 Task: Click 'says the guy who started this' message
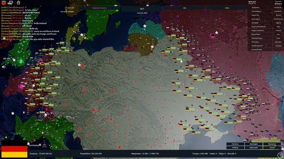click(x=39, y=39)
